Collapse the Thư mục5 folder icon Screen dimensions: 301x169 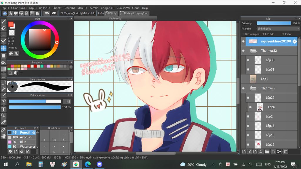(x=253, y=88)
